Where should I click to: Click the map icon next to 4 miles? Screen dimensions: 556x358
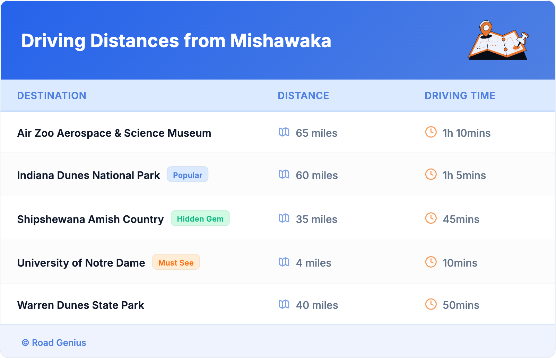coord(284,262)
